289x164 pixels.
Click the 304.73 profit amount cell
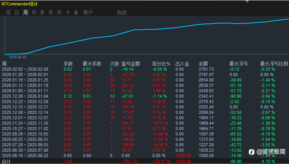128,123
